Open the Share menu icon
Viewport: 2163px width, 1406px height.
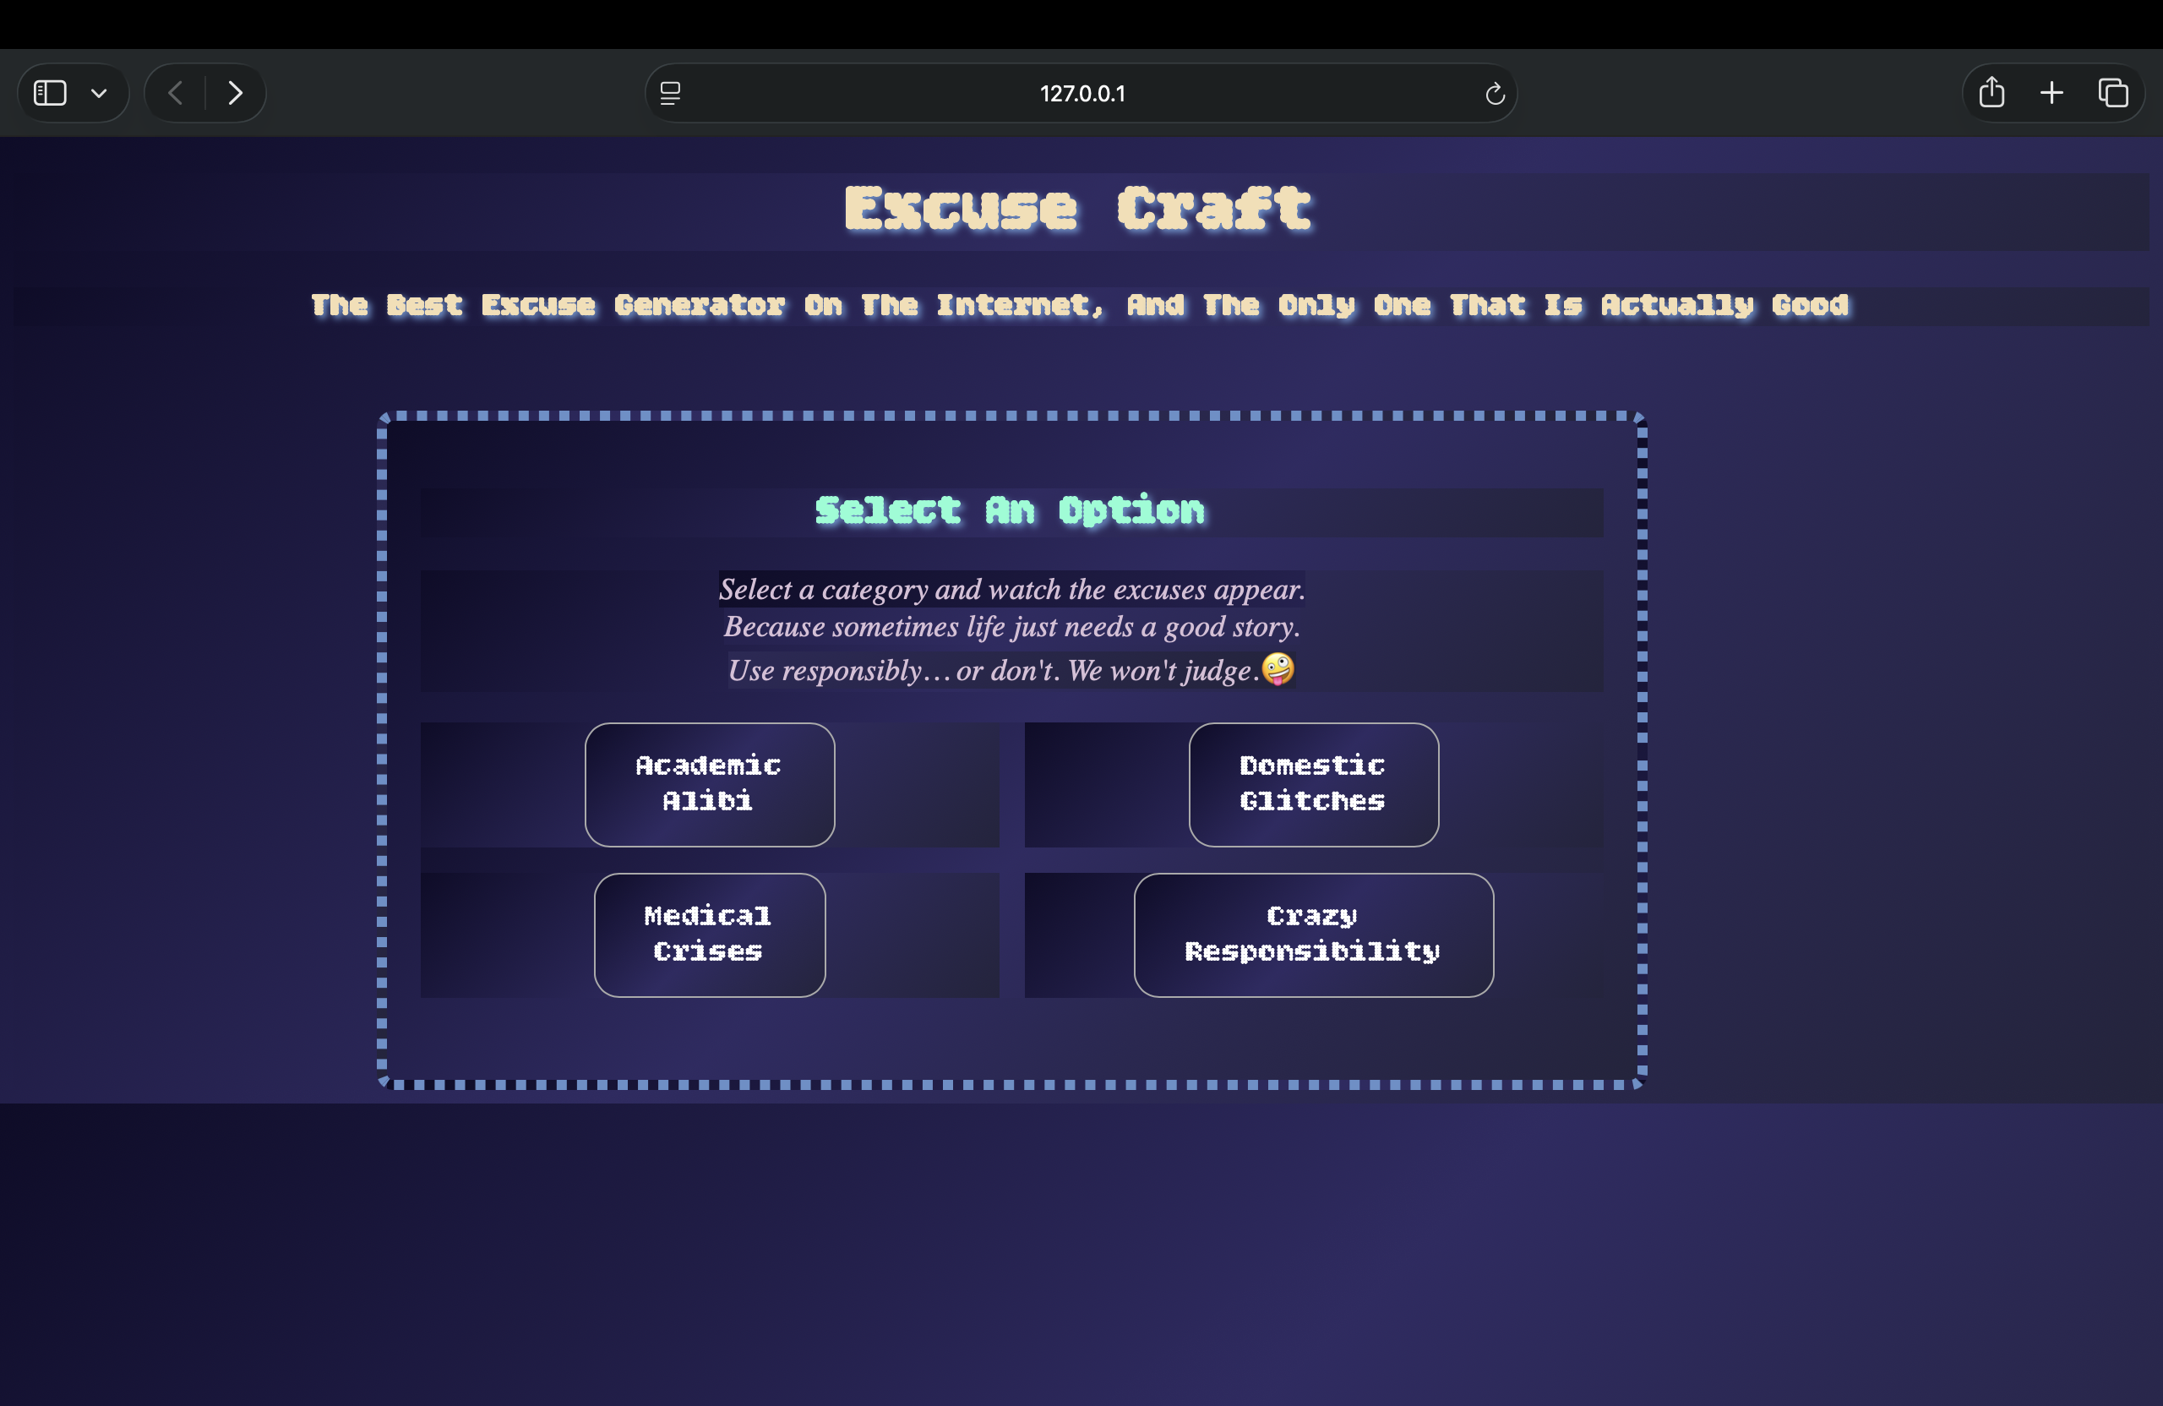(x=1991, y=93)
